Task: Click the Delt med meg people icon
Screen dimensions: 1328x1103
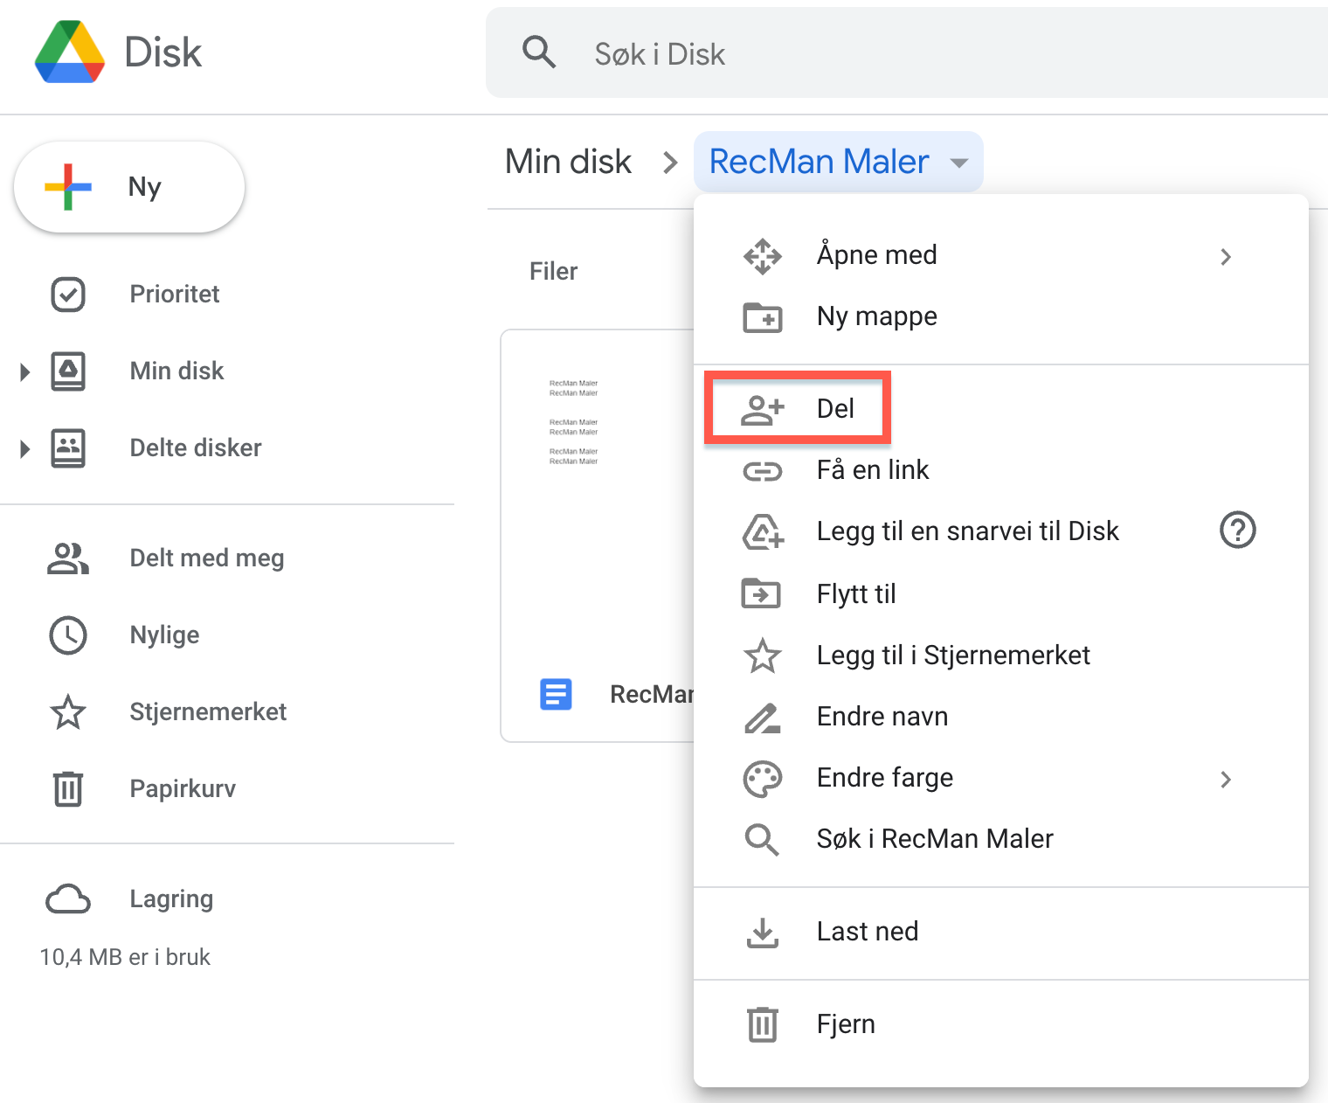Action: pyautogui.click(x=68, y=558)
